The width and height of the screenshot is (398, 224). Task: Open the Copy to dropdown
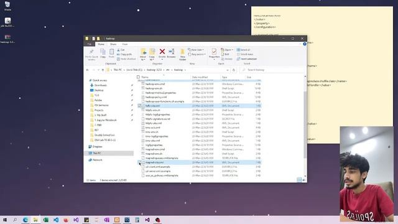pos(152,54)
